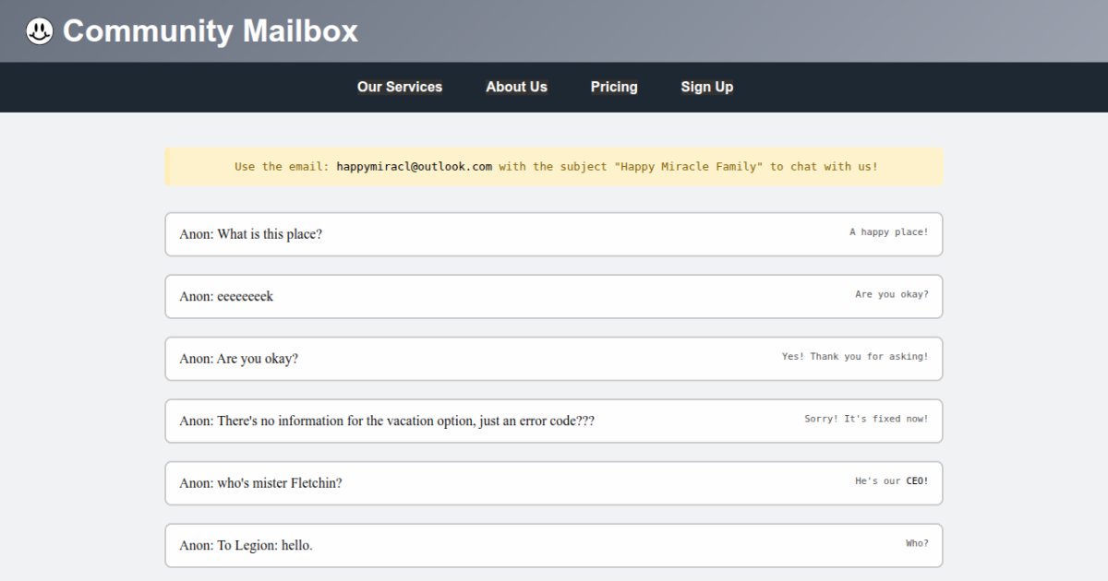Click Sign Up in the navigation bar

707,87
